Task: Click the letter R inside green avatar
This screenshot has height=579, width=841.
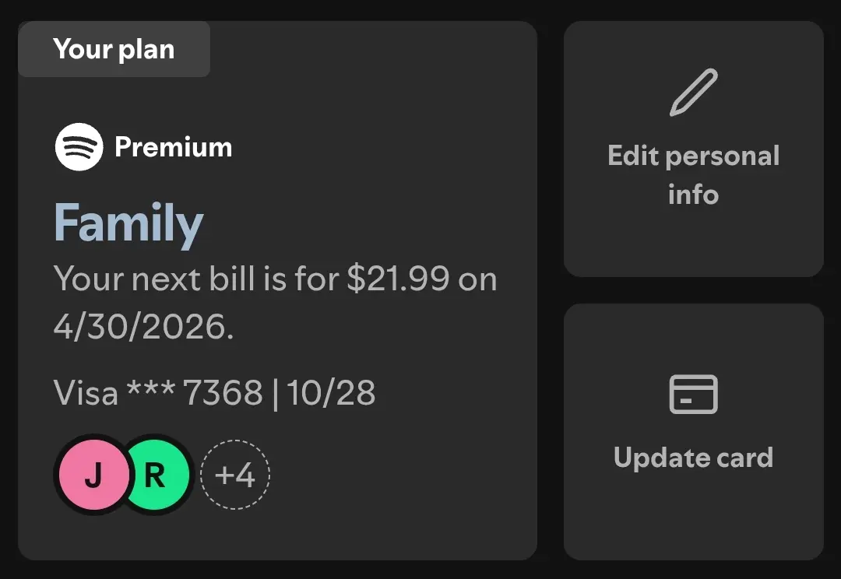Action: pos(155,475)
